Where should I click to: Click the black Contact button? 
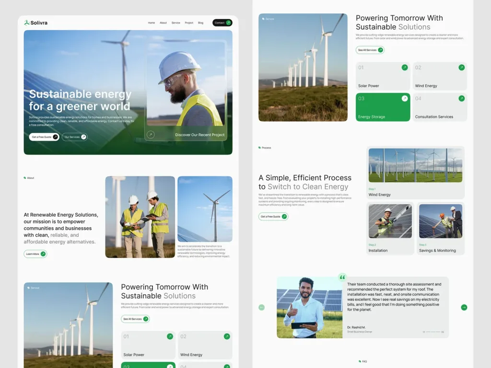[222, 23]
